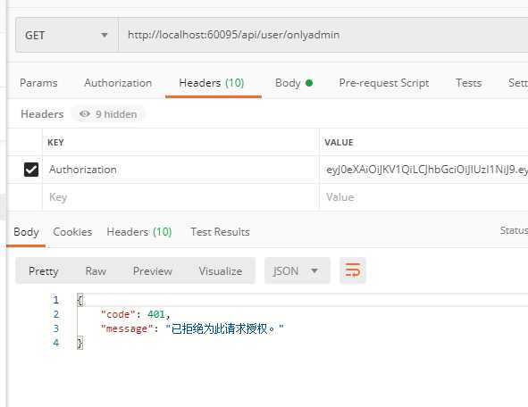Switch to the Preview view
Viewport: 528px width, 407px height.
[153, 271]
